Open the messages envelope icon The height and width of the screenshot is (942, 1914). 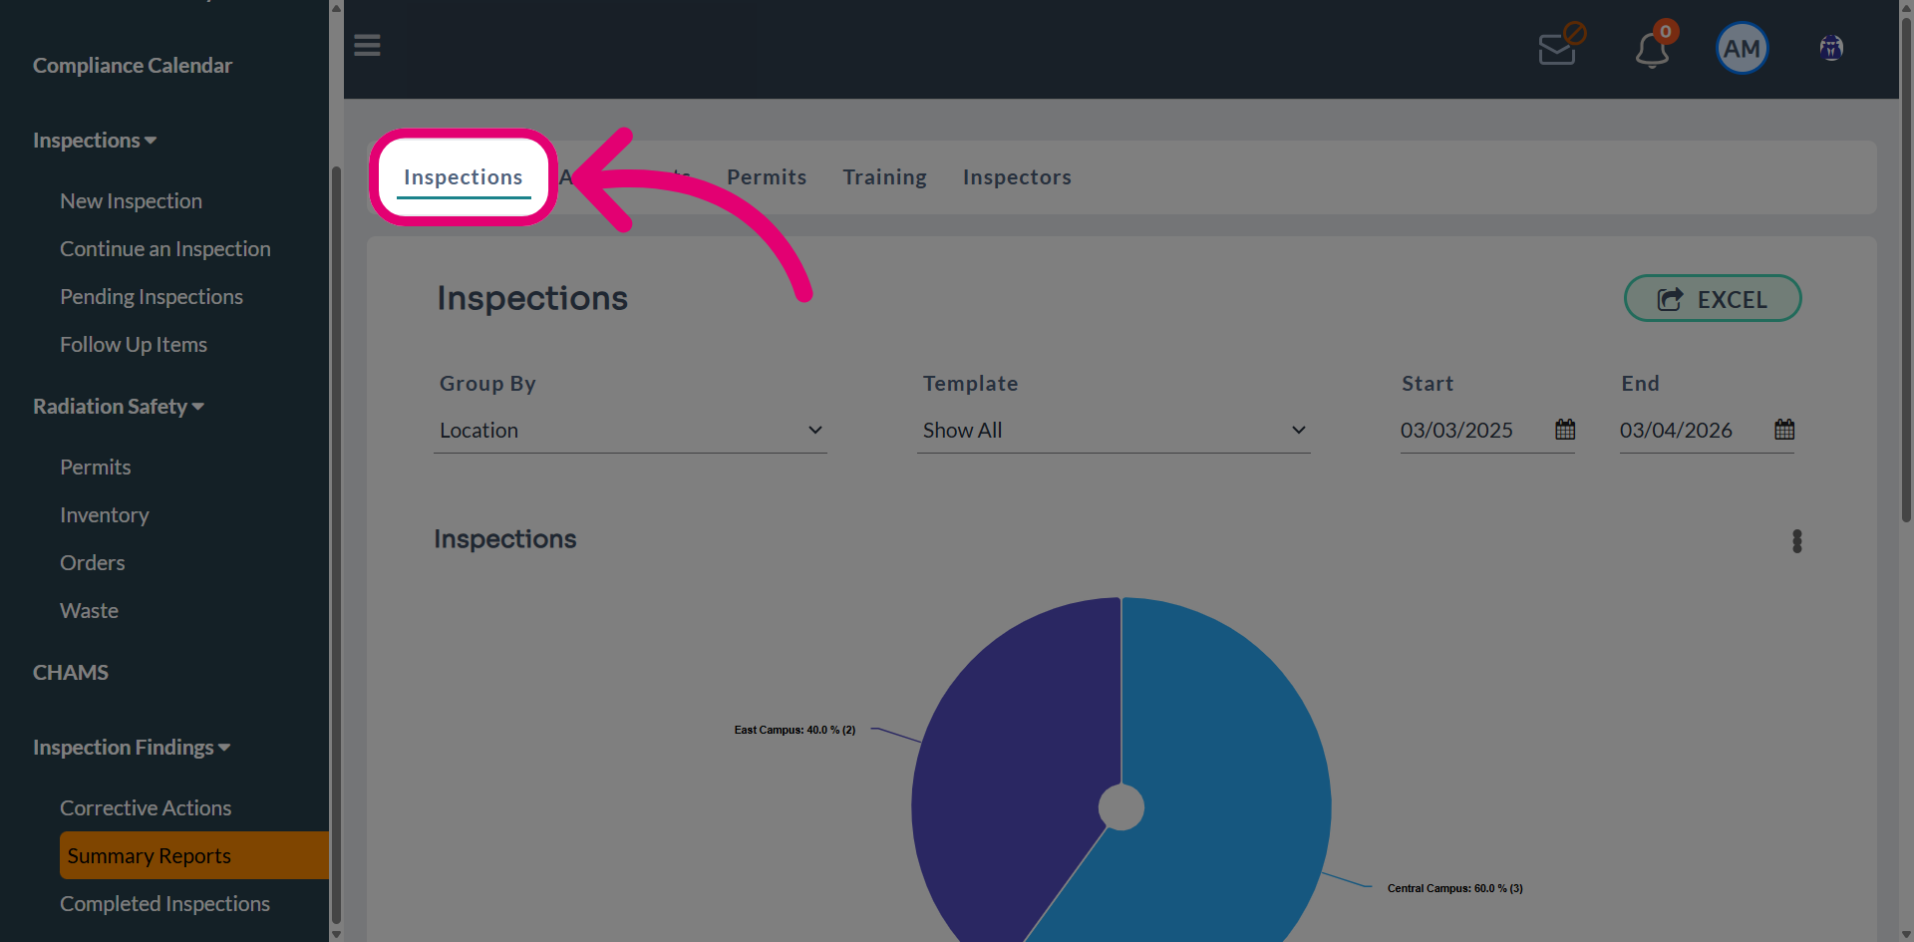click(x=1557, y=48)
